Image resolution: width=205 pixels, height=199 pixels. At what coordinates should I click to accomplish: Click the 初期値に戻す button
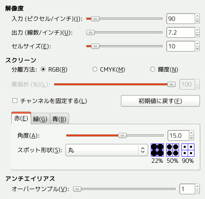point(160,101)
